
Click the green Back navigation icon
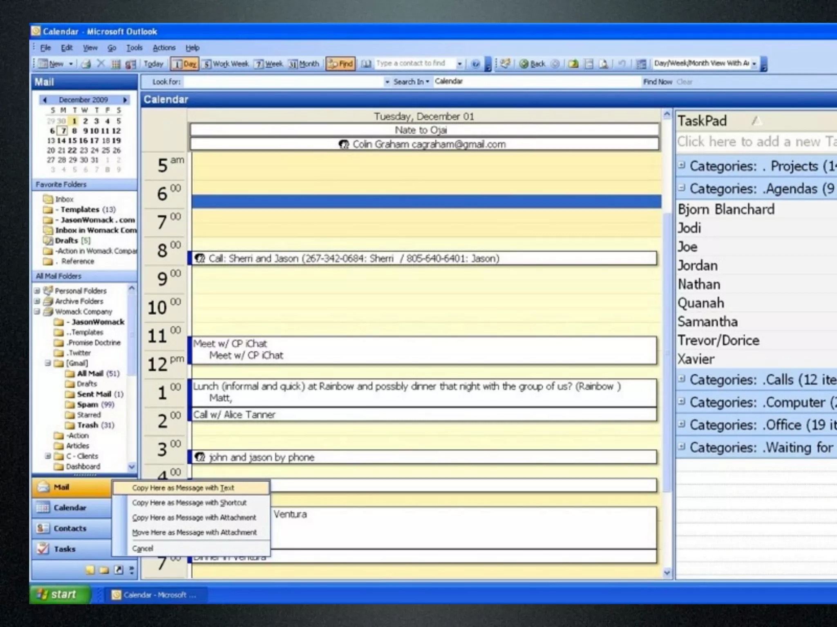[x=524, y=64]
